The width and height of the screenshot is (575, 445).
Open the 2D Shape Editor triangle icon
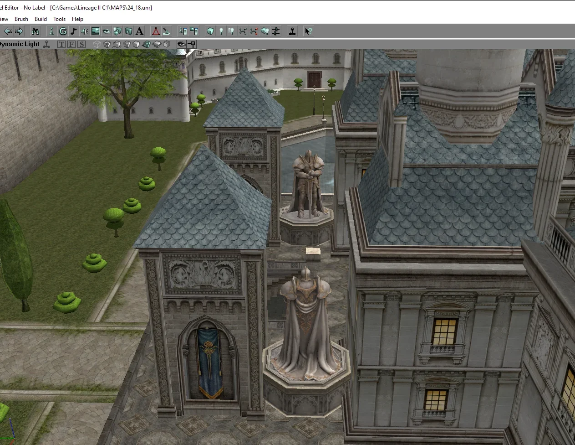pyautogui.click(x=156, y=31)
